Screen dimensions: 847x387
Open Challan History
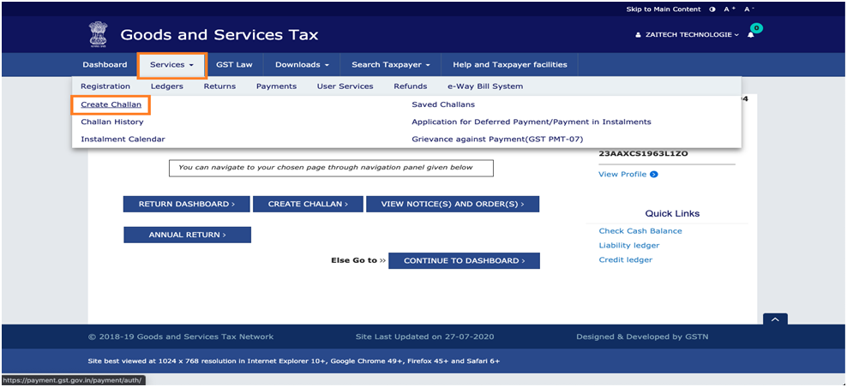tap(112, 122)
